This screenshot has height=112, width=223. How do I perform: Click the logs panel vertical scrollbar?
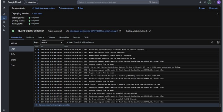click(x=220, y=105)
